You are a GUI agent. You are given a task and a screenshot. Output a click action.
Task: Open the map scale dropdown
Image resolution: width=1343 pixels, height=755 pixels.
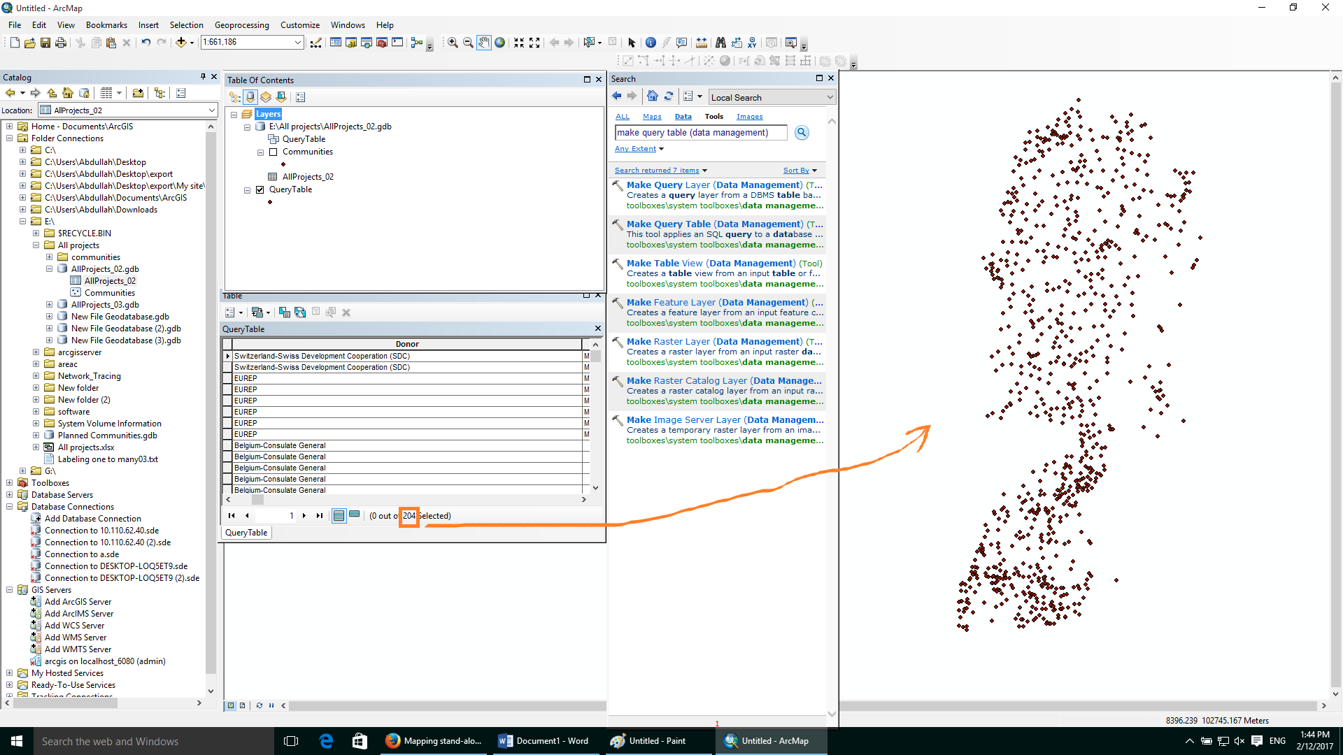tap(297, 43)
